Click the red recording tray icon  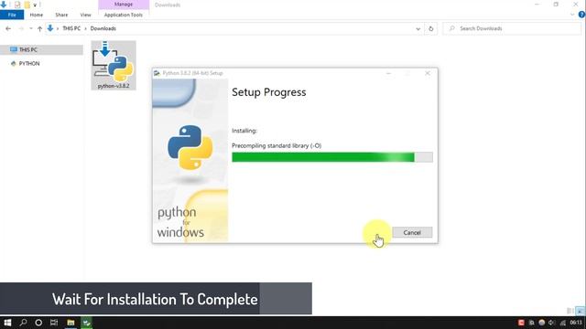pos(521,323)
